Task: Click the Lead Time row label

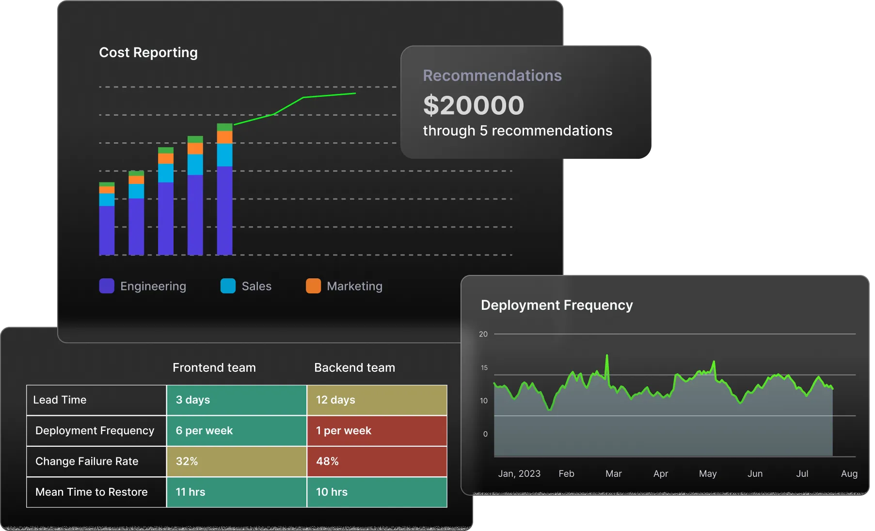Action: tap(59, 400)
